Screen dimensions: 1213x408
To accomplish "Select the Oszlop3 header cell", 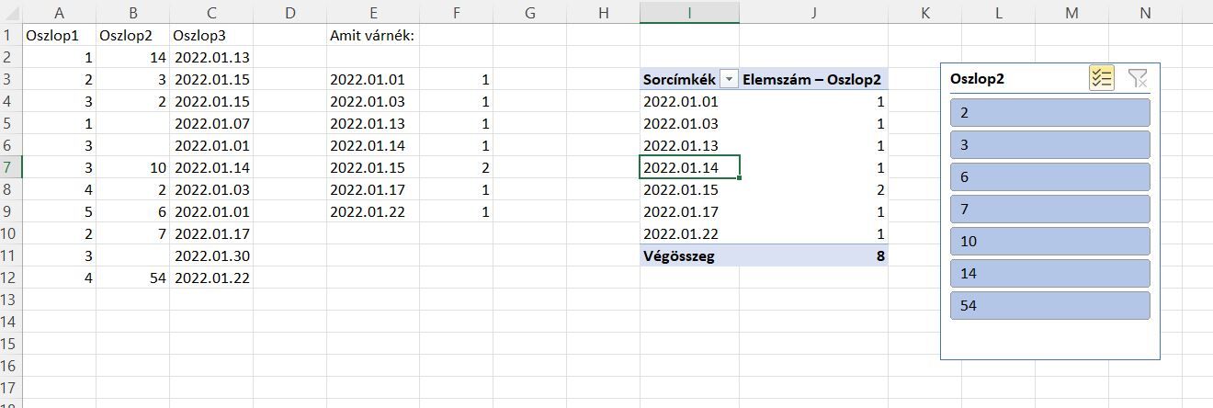I will tap(211, 35).
